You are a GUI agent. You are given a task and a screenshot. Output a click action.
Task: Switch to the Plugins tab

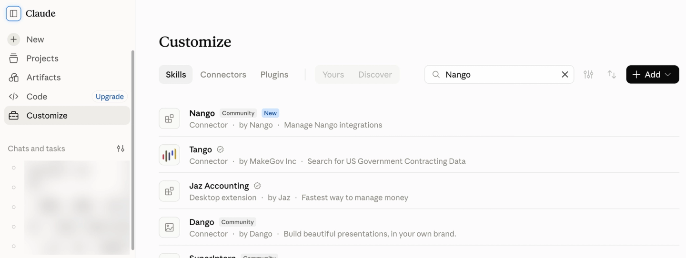[x=274, y=74]
